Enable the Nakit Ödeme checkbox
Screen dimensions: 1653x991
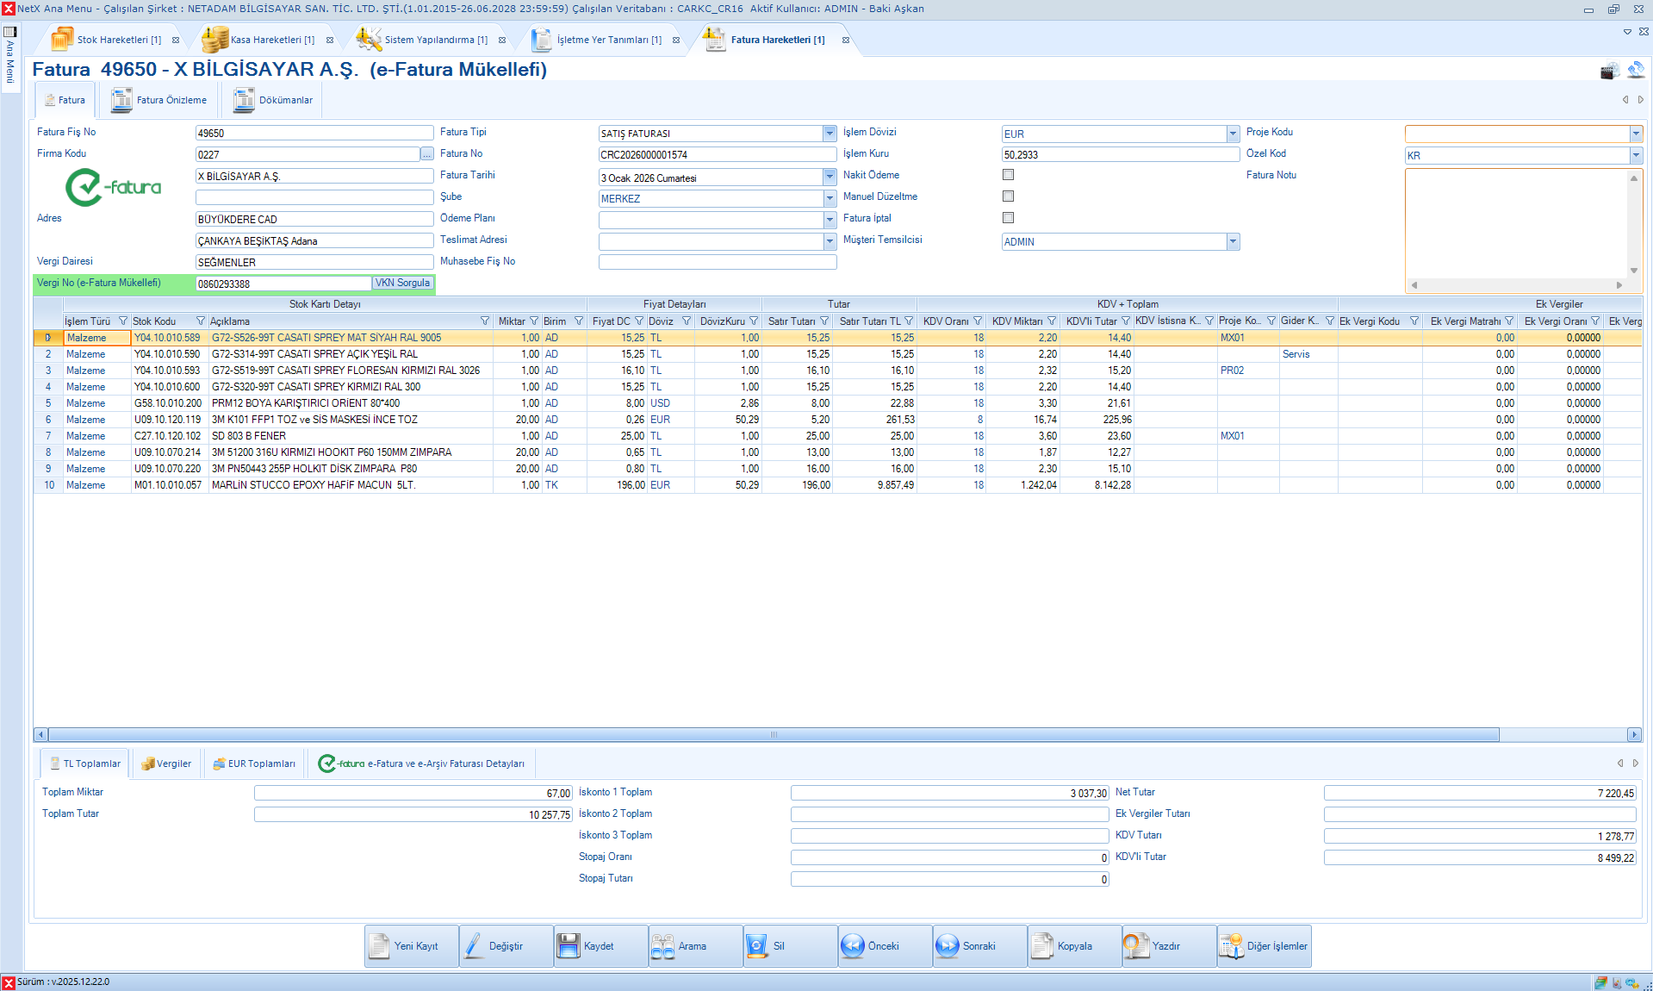pyautogui.click(x=1008, y=175)
